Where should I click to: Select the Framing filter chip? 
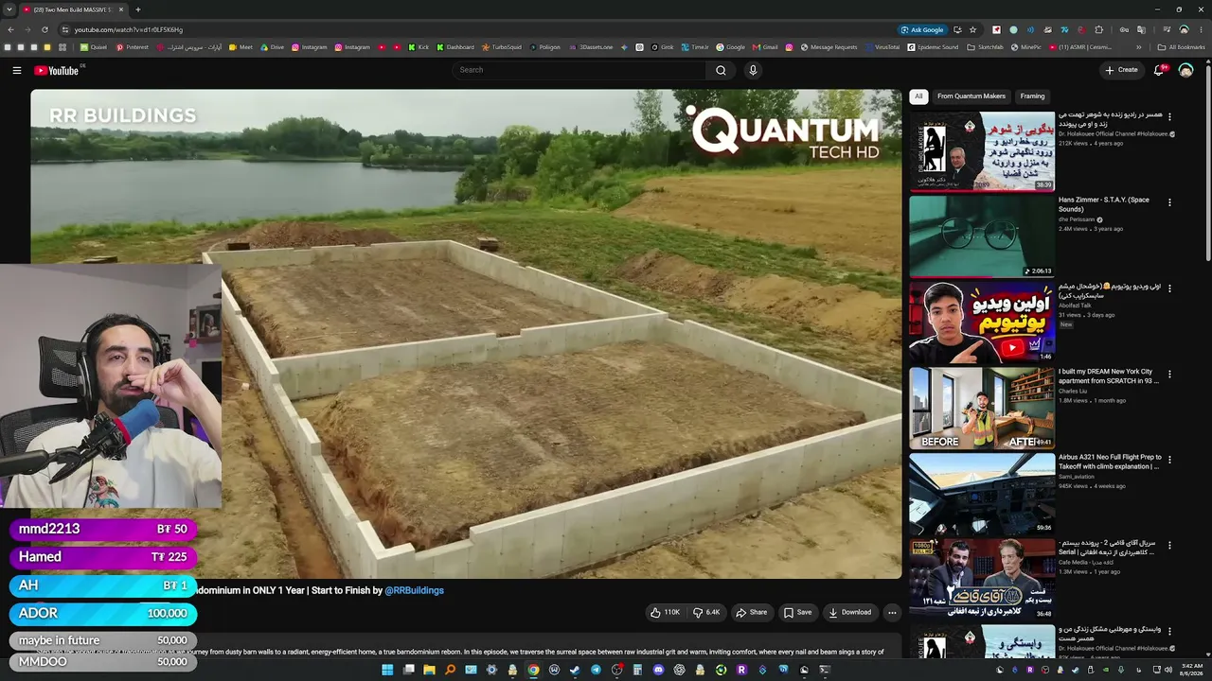pyautogui.click(x=1032, y=96)
